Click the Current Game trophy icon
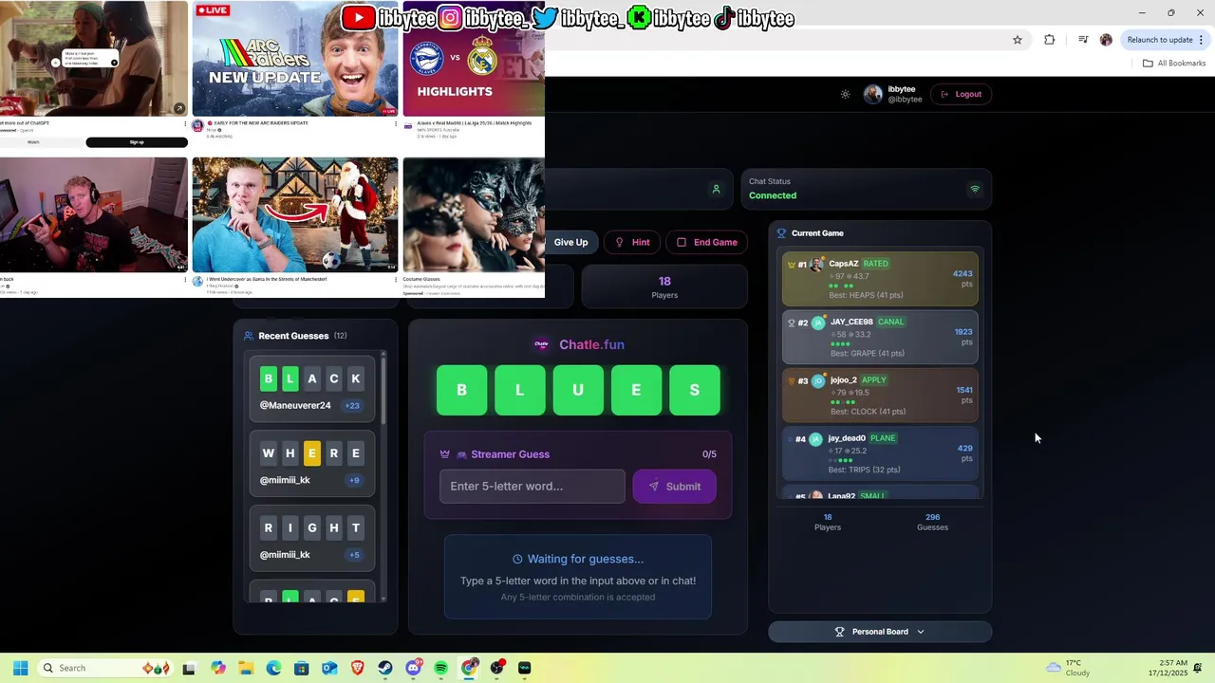Screen dimensions: 1215x683 (x=782, y=233)
